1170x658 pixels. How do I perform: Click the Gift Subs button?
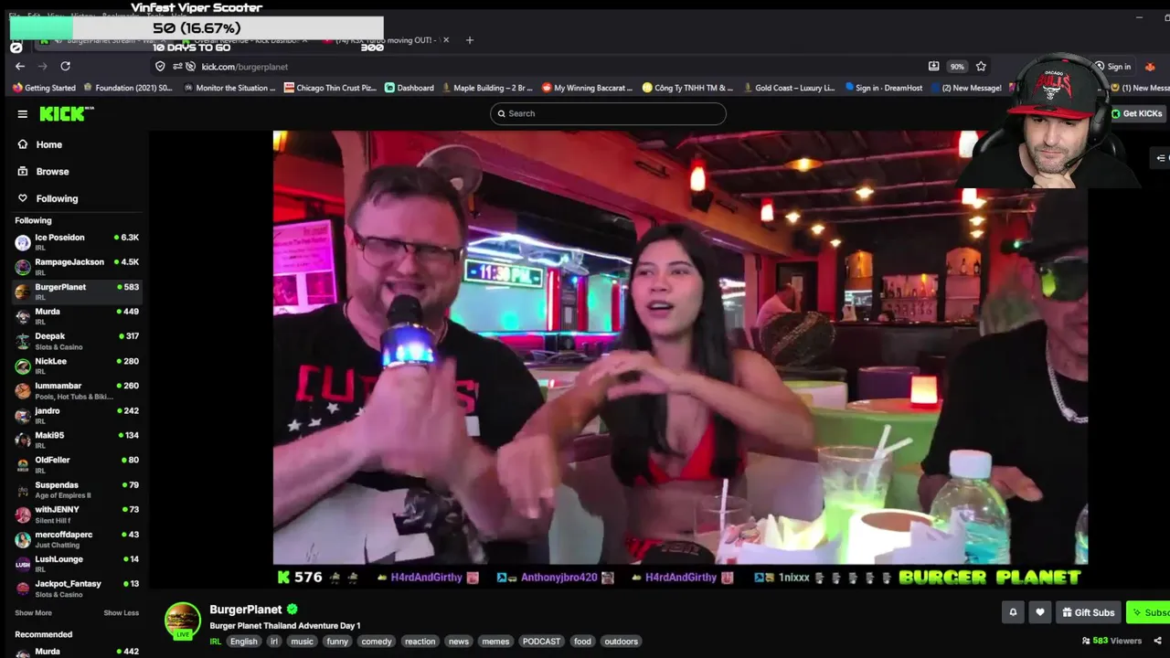tap(1088, 612)
